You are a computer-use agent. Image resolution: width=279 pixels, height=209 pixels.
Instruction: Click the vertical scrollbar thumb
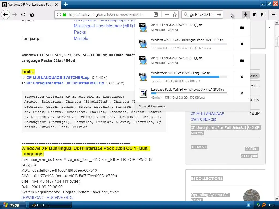(277, 41)
